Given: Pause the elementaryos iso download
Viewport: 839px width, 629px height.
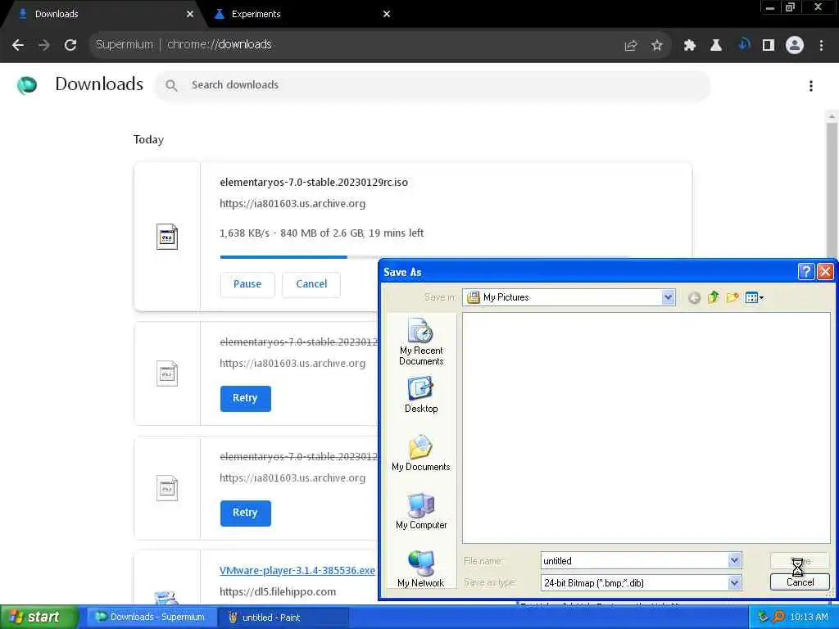Looking at the screenshot, I should pyautogui.click(x=247, y=284).
